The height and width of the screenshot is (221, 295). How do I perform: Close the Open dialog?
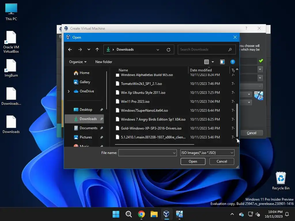pyautogui.click(x=235, y=37)
